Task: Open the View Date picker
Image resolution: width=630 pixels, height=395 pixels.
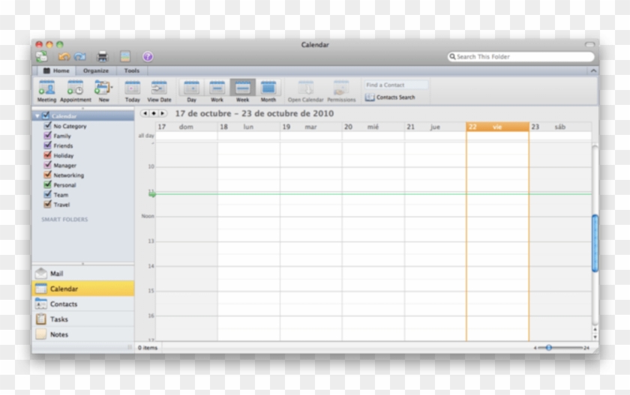Action: (159, 91)
